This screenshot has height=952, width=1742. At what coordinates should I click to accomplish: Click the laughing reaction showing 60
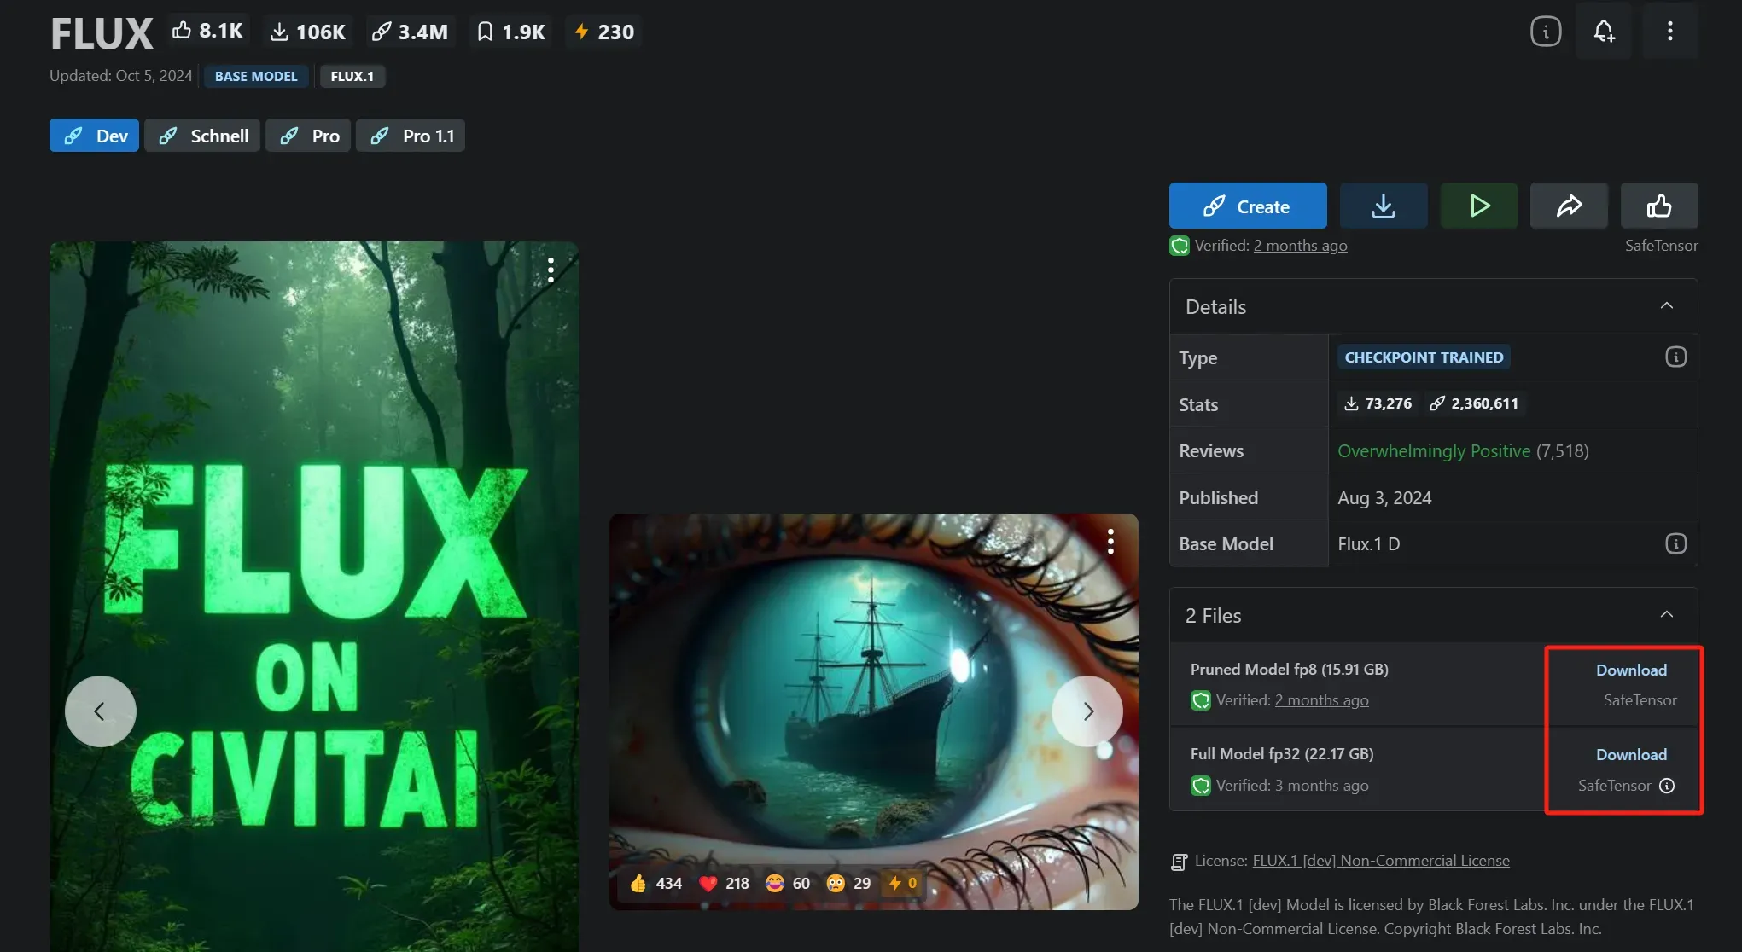[788, 883]
